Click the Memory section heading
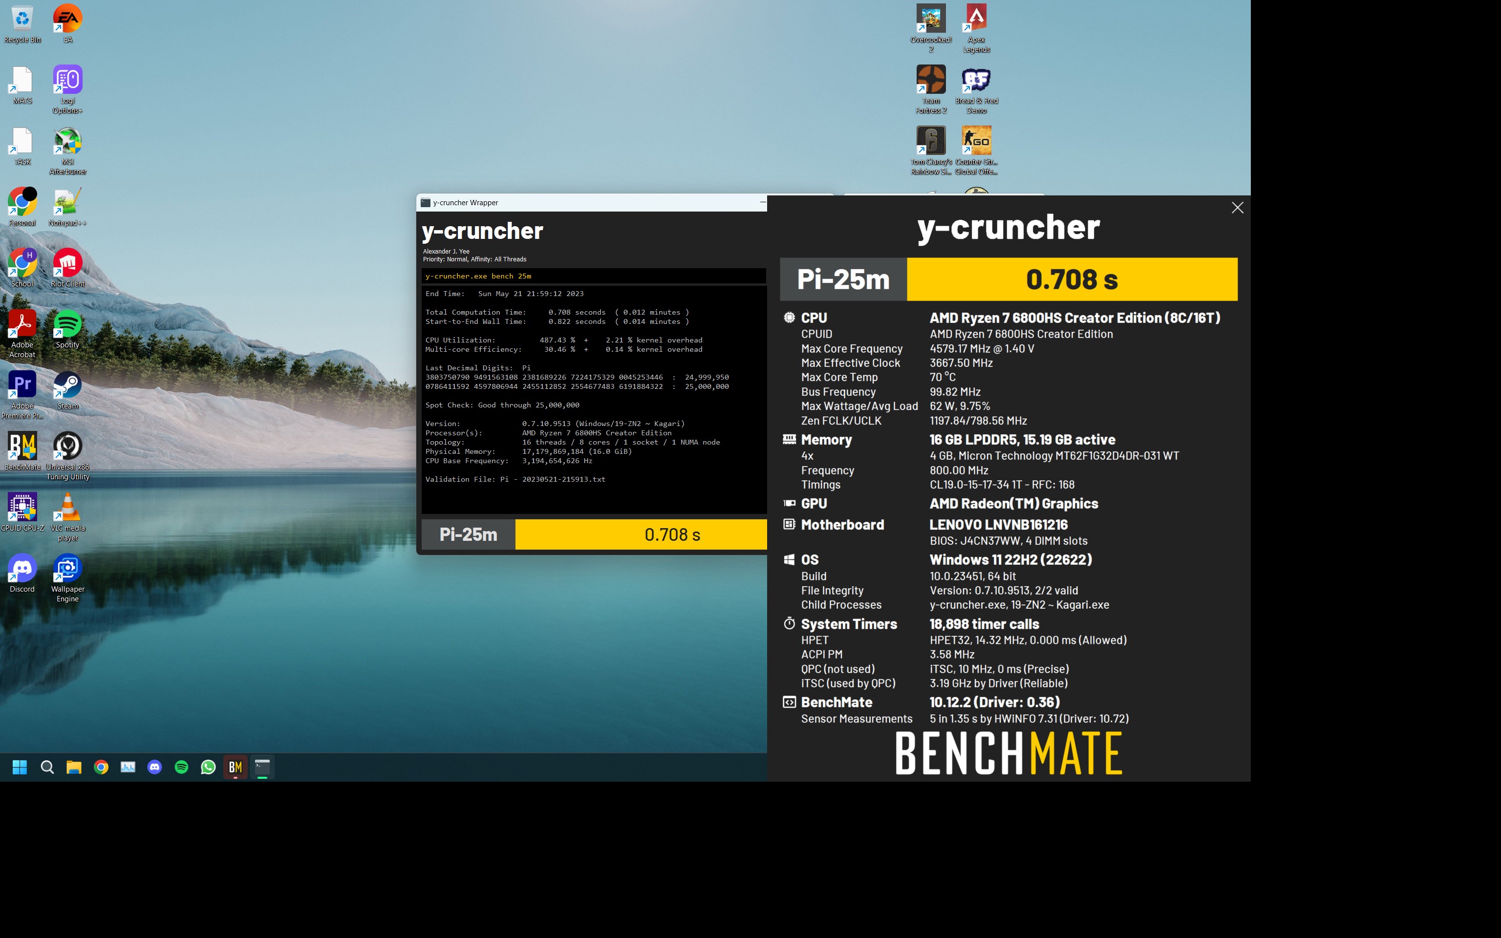The height and width of the screenshot is (938, 1501). tap(826, 439)
